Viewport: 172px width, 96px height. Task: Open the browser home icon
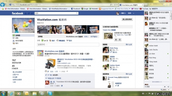[164, 5]
